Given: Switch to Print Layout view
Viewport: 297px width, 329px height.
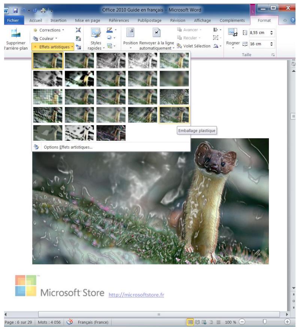Looking at the screenshot, I should coord(190,322).
